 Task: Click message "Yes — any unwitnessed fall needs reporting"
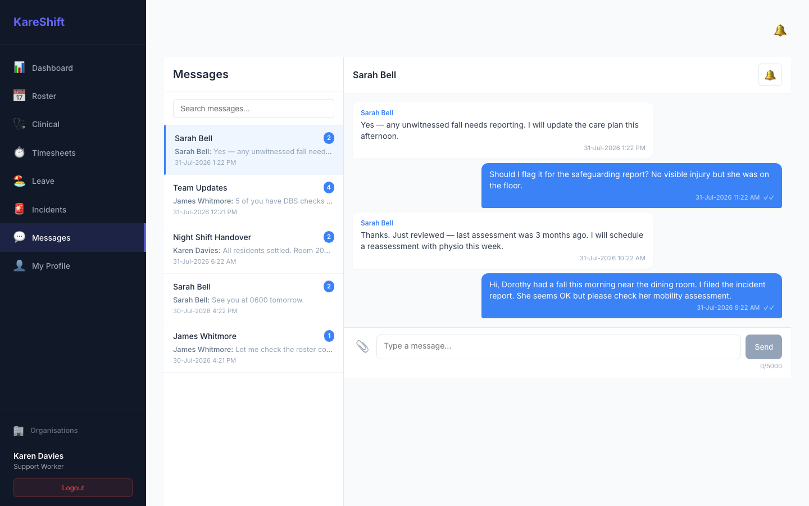click(x=503, y=130)
